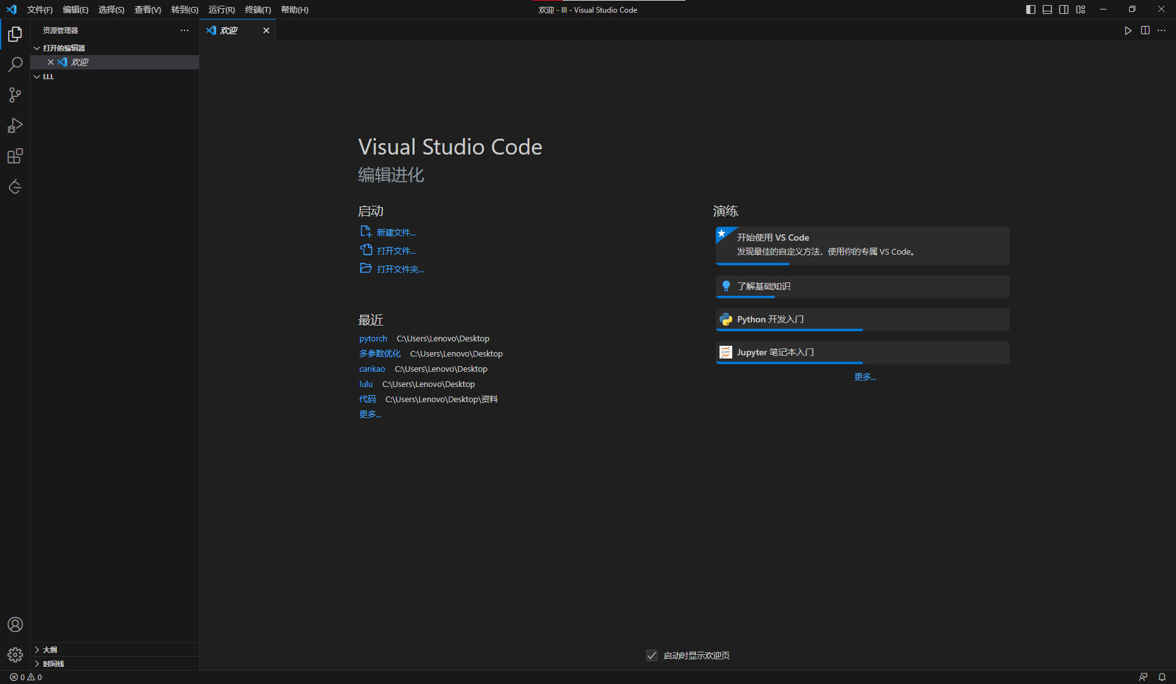This screenshot has width=1176, height=684.
Task: Open the customize layout icon
Action: pos(1081,9)
